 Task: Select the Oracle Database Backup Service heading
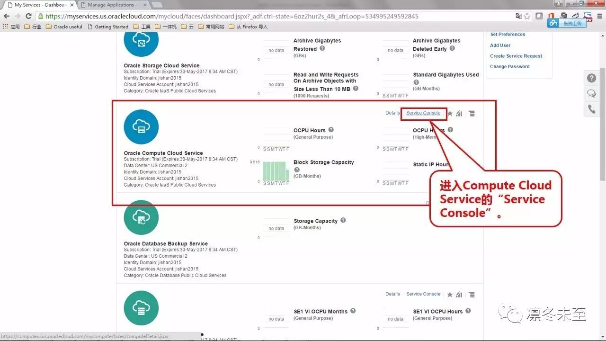[166, 244]
